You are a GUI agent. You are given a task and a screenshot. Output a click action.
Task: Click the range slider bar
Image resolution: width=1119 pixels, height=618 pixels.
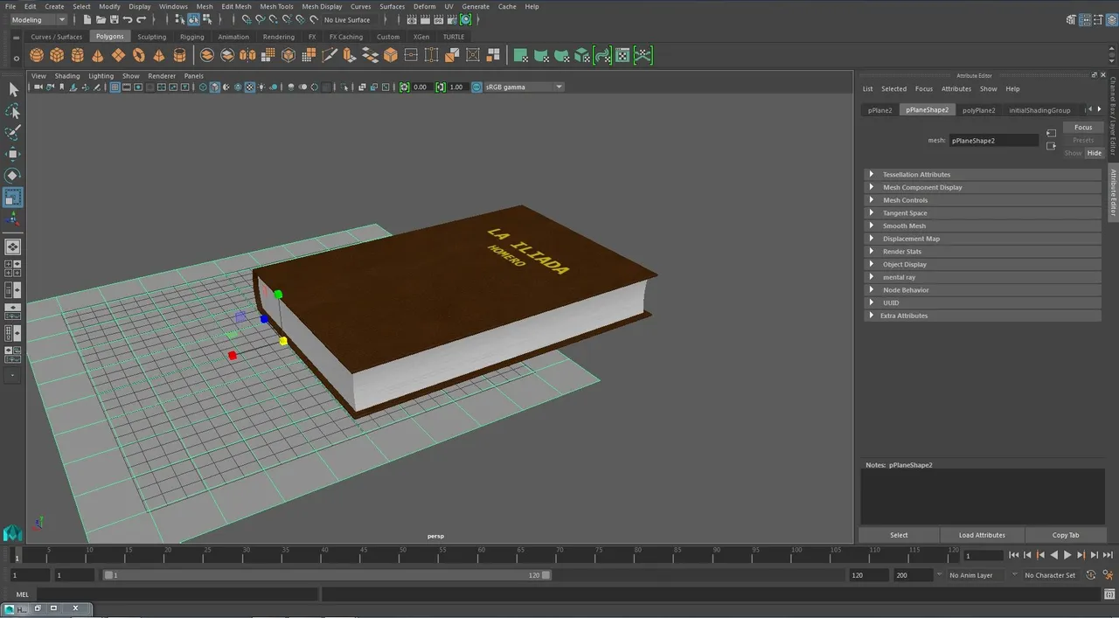(x=327, y=575)
